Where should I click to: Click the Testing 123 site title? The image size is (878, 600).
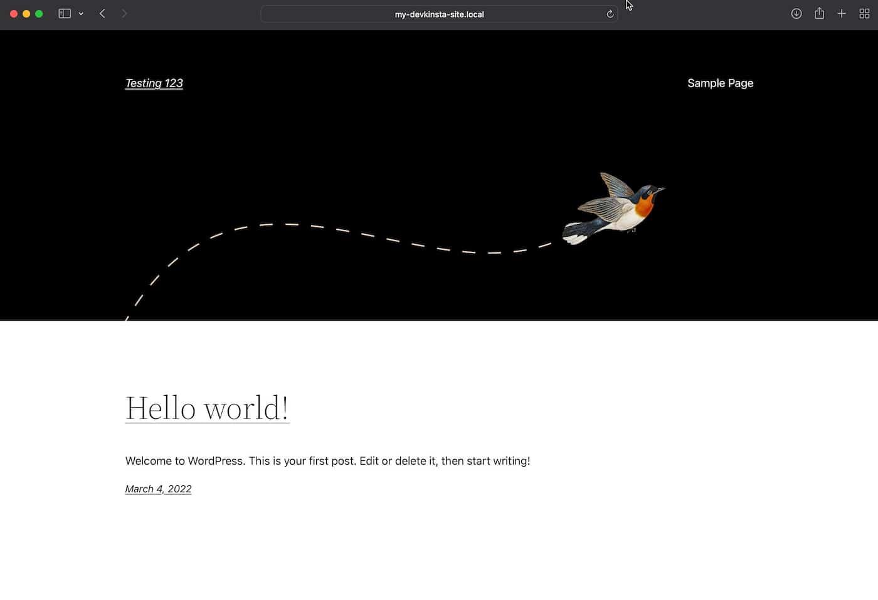[x=154, y=83]
